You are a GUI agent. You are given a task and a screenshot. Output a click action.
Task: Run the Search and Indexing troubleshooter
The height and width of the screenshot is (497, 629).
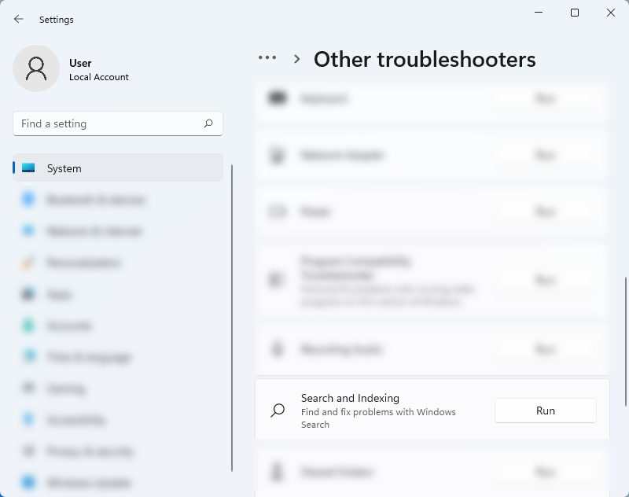pos(545,410)
